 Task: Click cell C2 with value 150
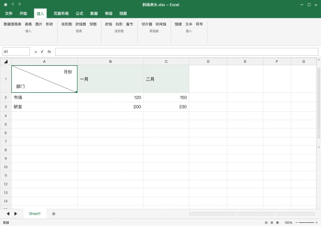(166, 97)
